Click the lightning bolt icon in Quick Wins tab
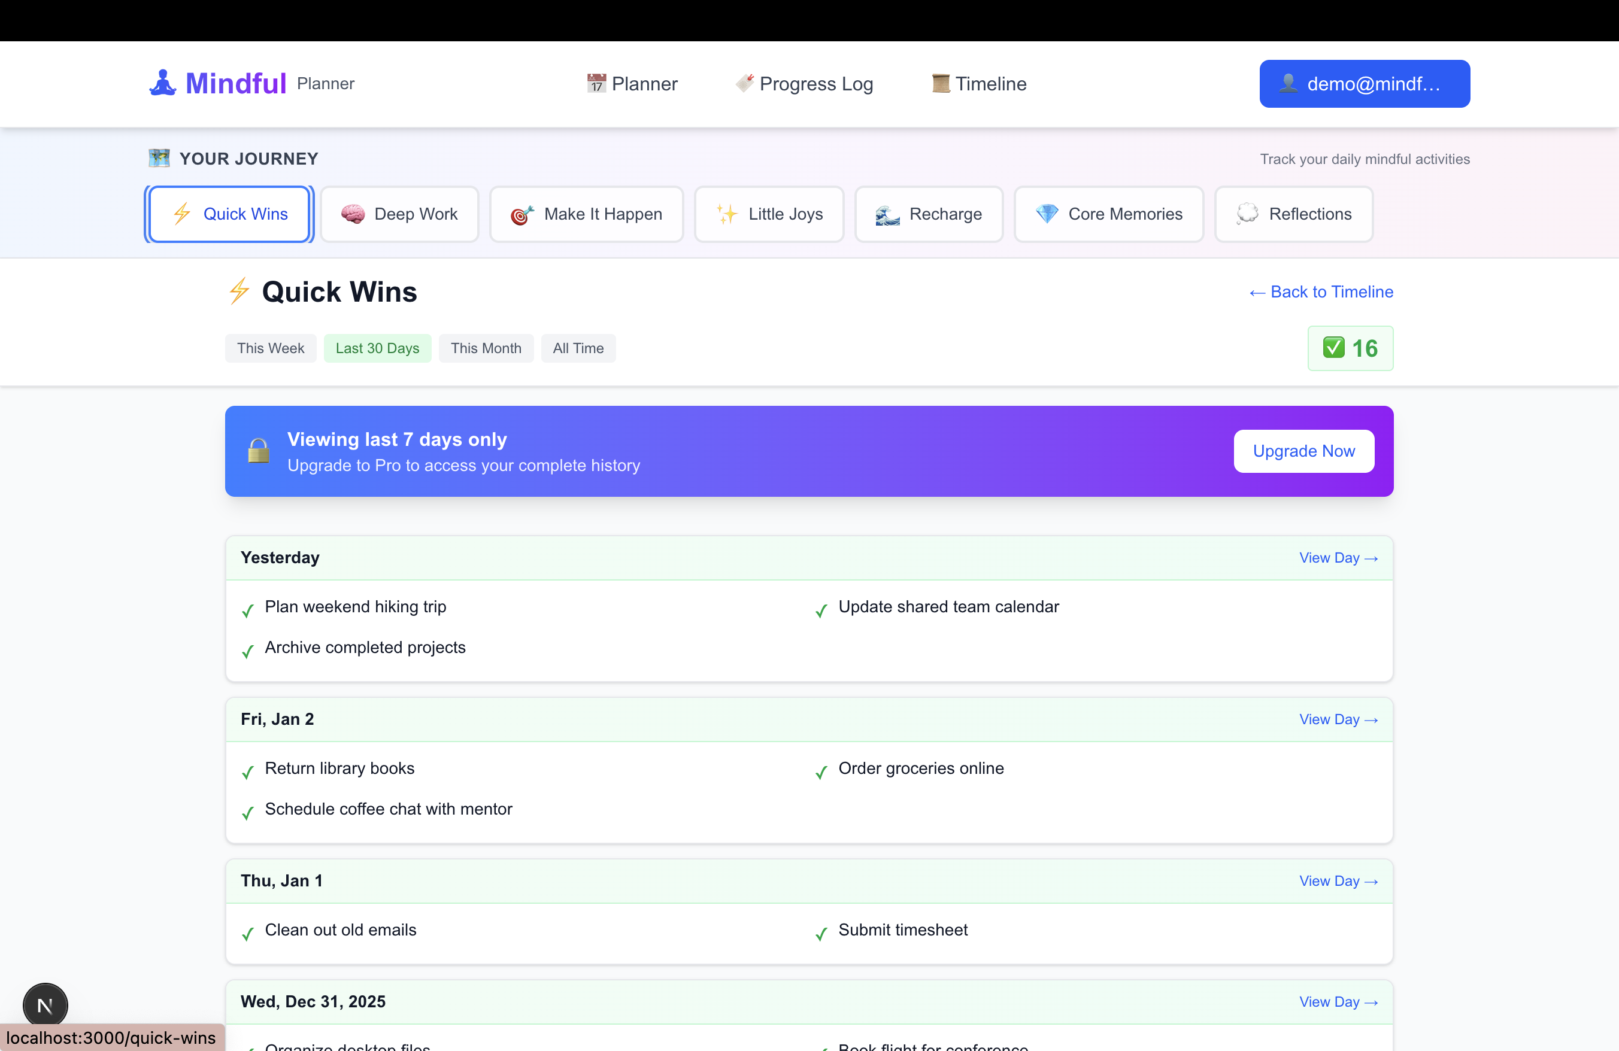 tap(181, 214)
